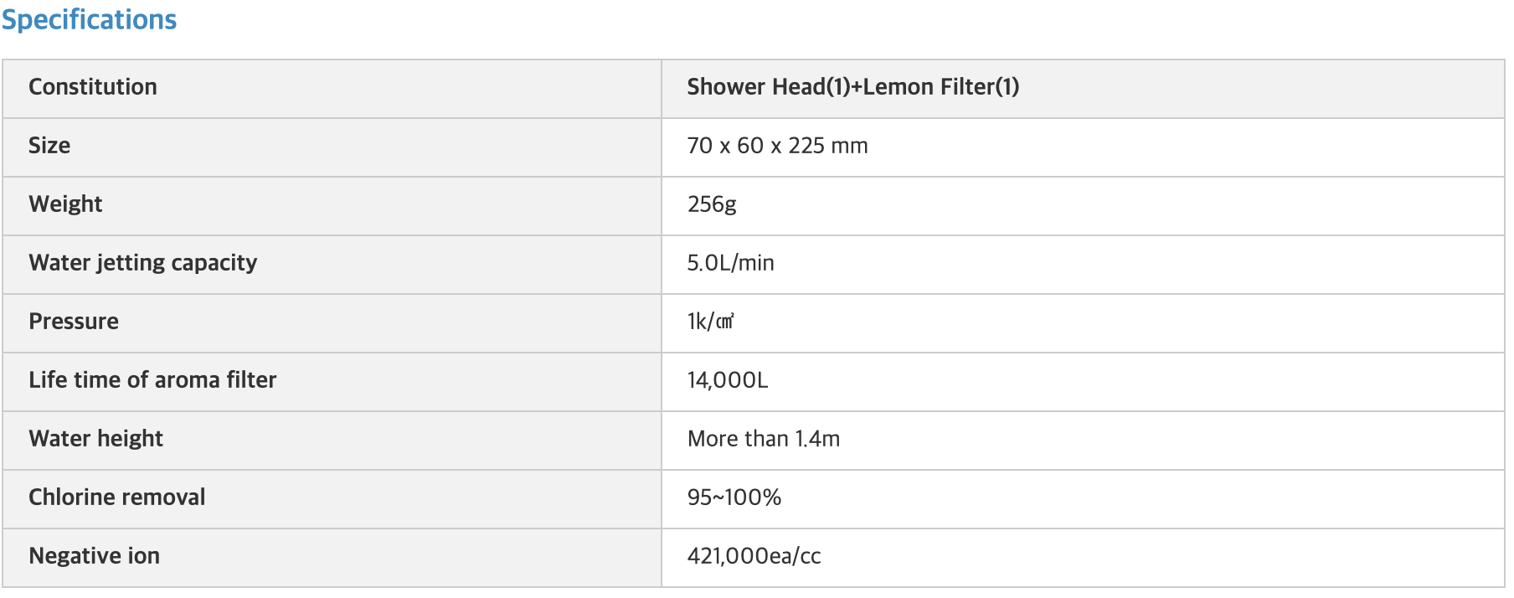Image resolution: width=1514 pixels, height=598 pixels.
Task: Select Life time of aroma filter label
Action: 152,380
